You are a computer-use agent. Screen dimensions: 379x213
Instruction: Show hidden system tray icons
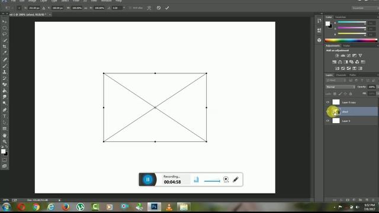pyautogui.click(x=334, y=207)
